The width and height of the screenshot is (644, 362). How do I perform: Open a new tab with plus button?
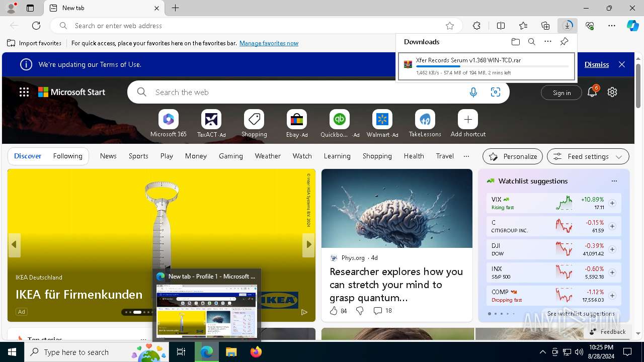tap(175, 8)
